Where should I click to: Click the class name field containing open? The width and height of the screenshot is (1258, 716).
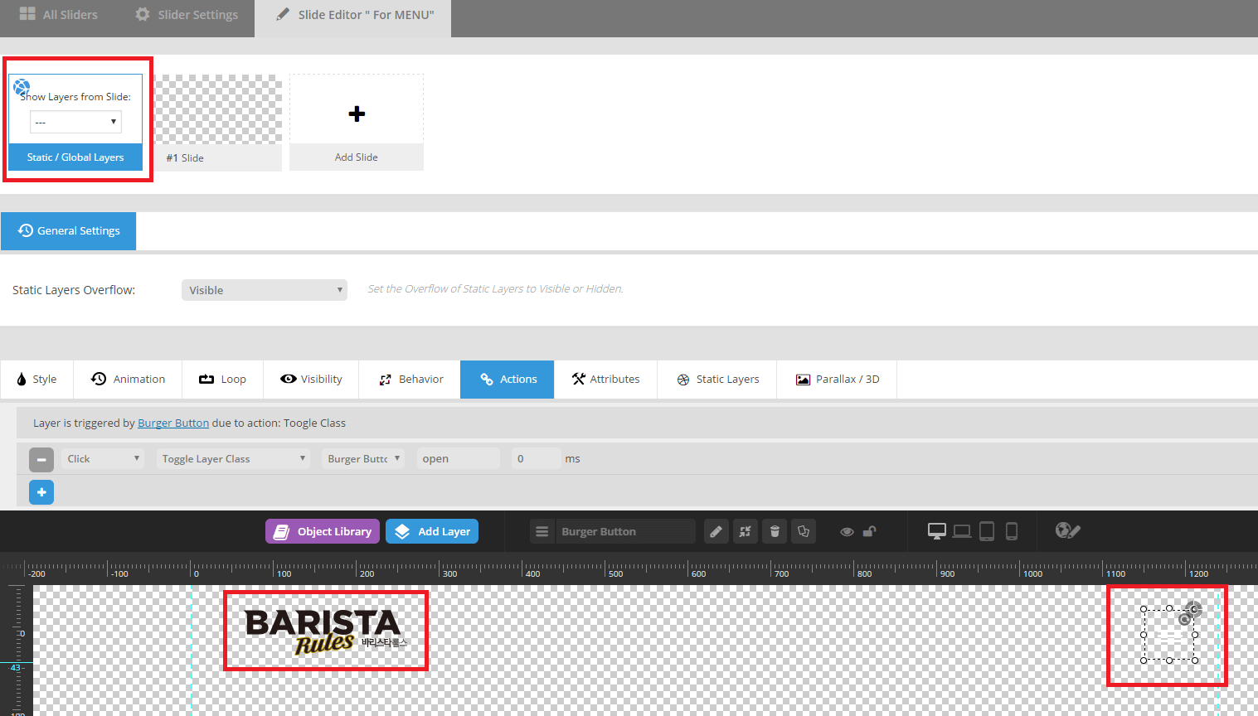(x=458, y=459)
